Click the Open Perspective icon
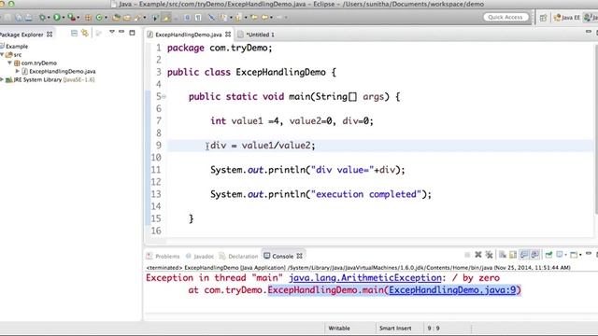This screenshot has height=336, width=598. click(543, 18)
